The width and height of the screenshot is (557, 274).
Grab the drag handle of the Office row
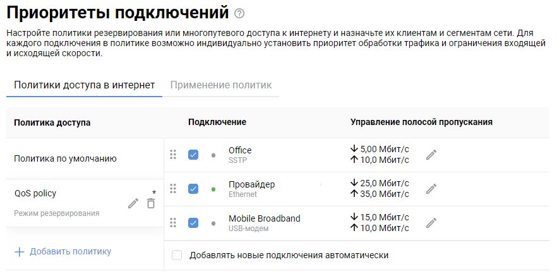tap(173, 155)
